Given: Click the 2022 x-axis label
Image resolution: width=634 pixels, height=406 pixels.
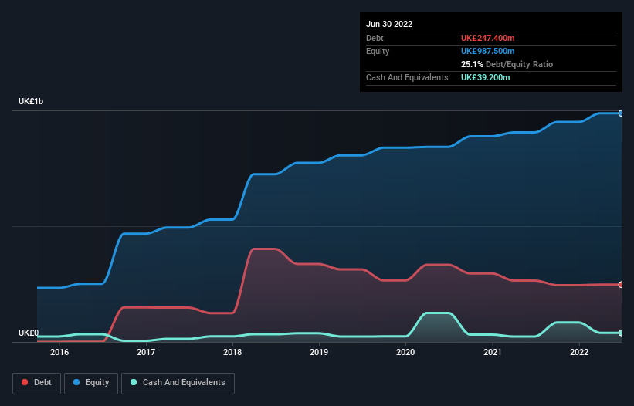Looking at the screenshot, I should point(579,352).
